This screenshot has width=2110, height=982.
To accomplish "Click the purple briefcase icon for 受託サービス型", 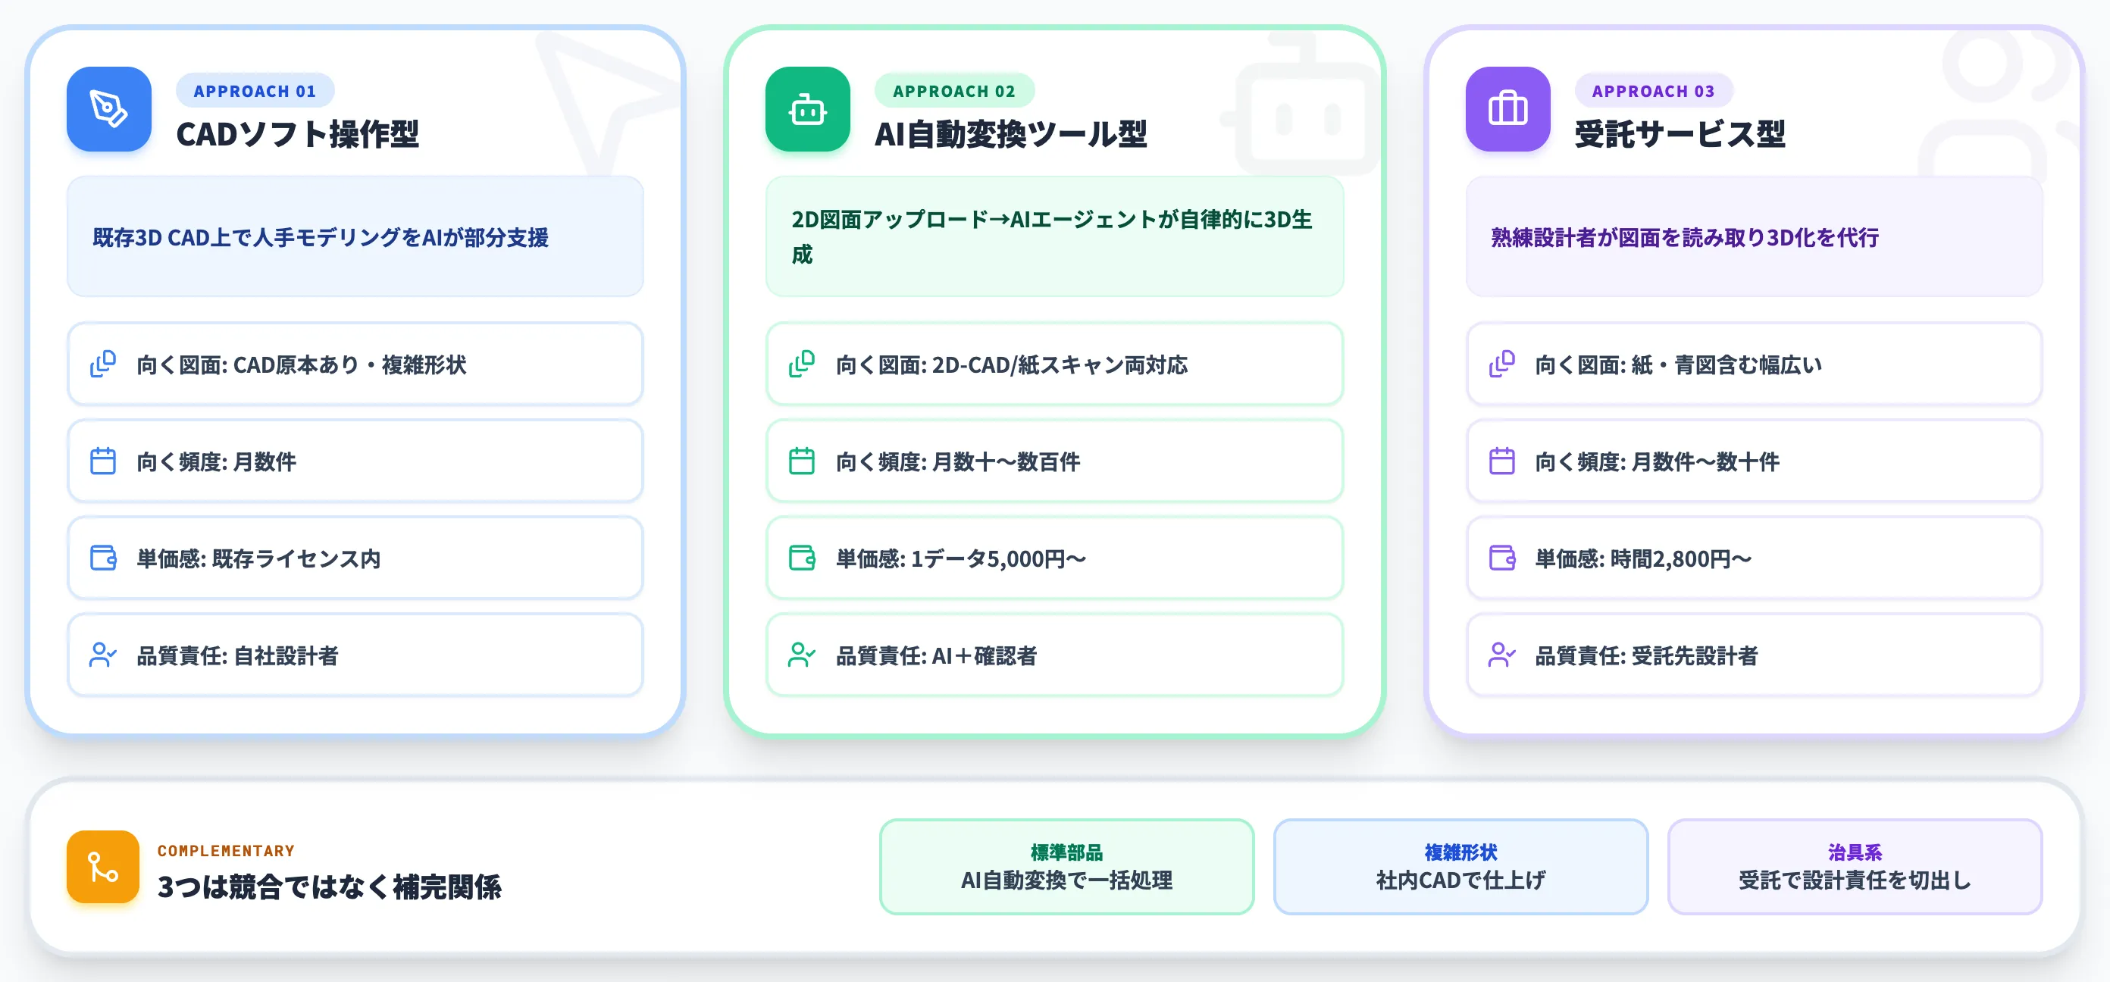I will coord(1508,109).
